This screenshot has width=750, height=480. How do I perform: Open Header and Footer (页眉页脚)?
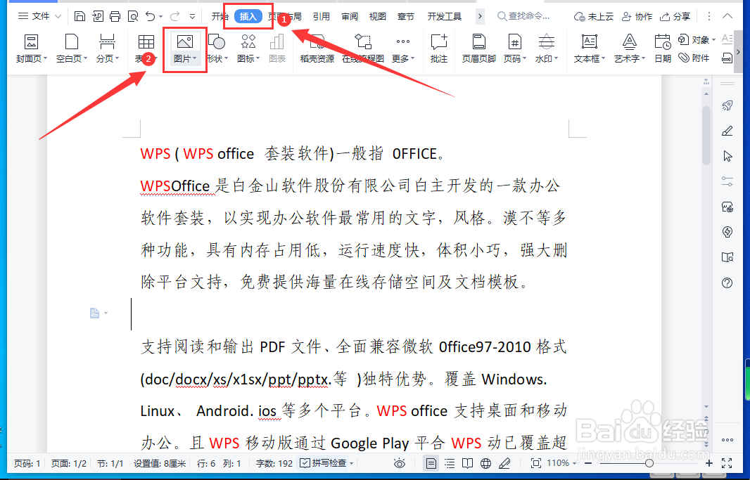coord(479,48)
